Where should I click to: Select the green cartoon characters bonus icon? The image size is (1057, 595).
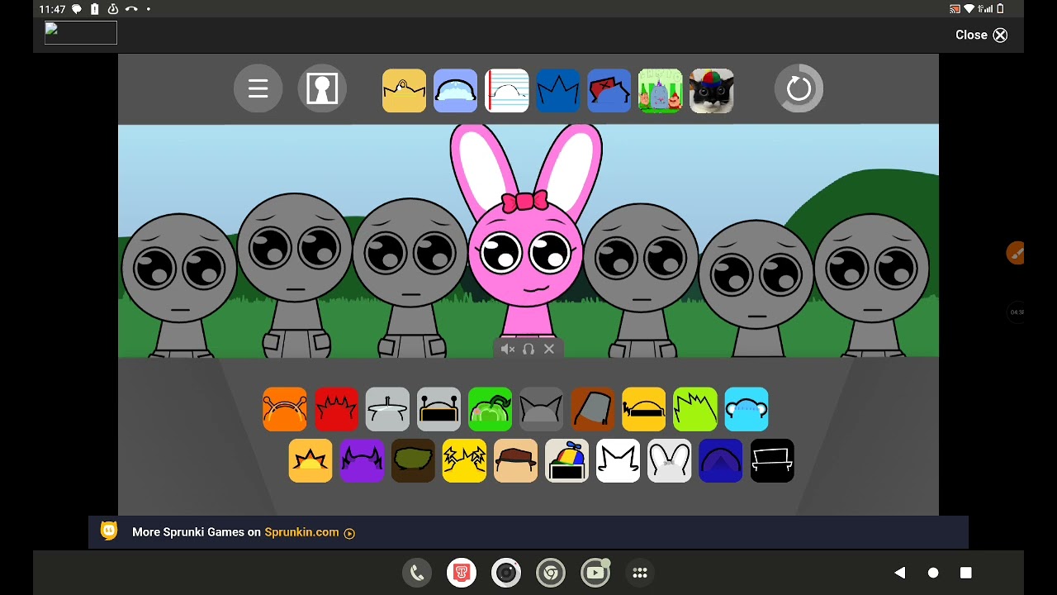pyautogui.click(x=660, y=91)
